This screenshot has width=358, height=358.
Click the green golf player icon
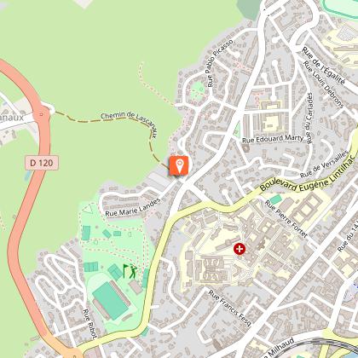point(130,271)
